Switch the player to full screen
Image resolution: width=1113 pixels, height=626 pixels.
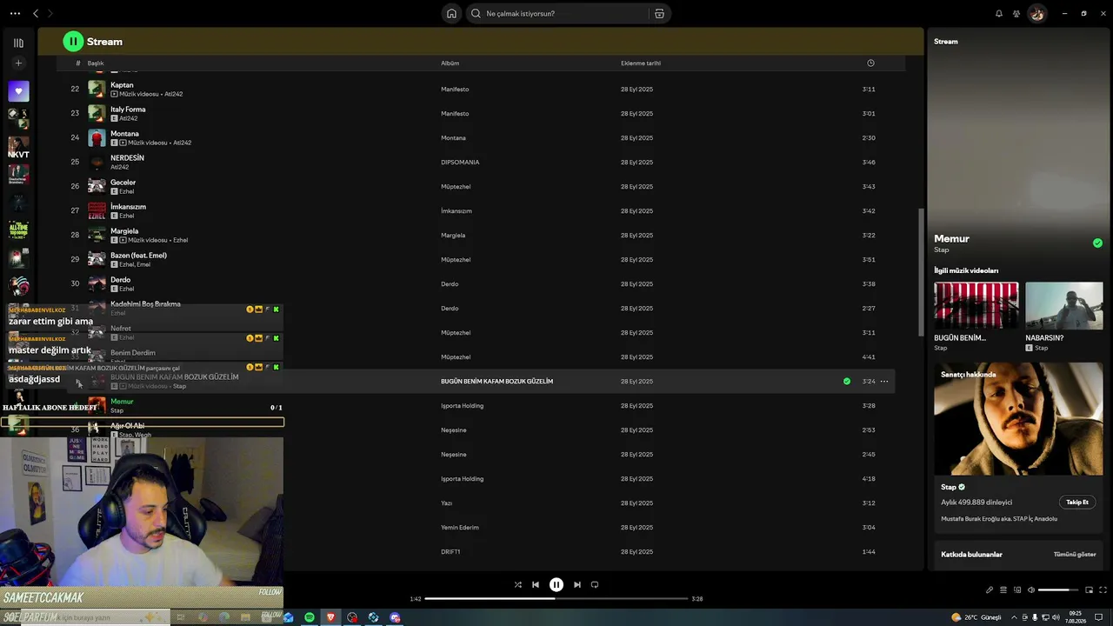click(x=1103, y=590)
